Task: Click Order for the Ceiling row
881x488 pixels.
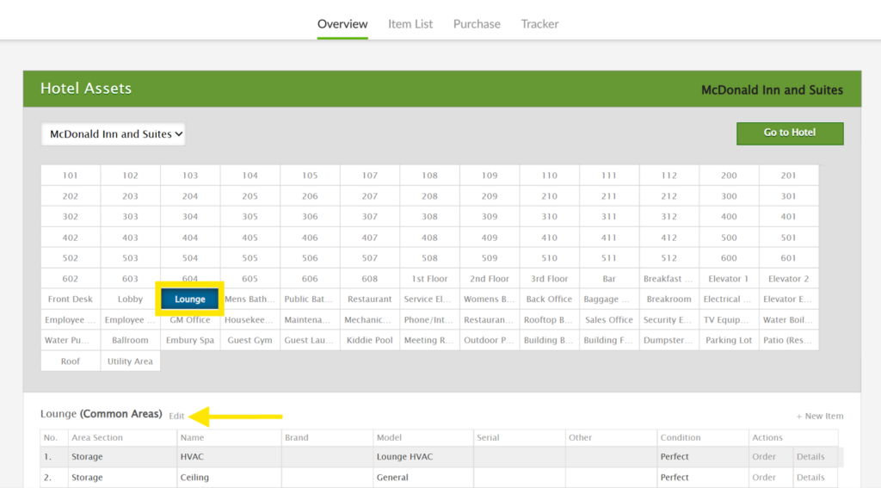Action: (x=764, y=478)
